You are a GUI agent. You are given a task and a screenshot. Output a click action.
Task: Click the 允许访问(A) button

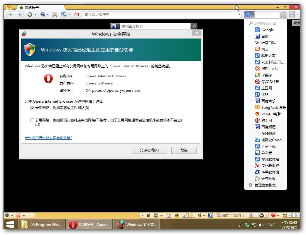[149, 150]
